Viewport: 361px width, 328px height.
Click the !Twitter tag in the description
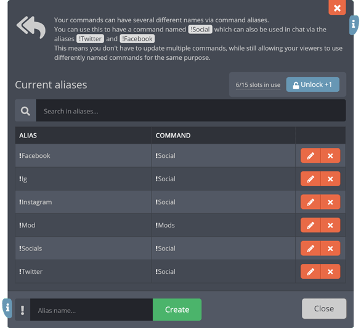[90, 39]
